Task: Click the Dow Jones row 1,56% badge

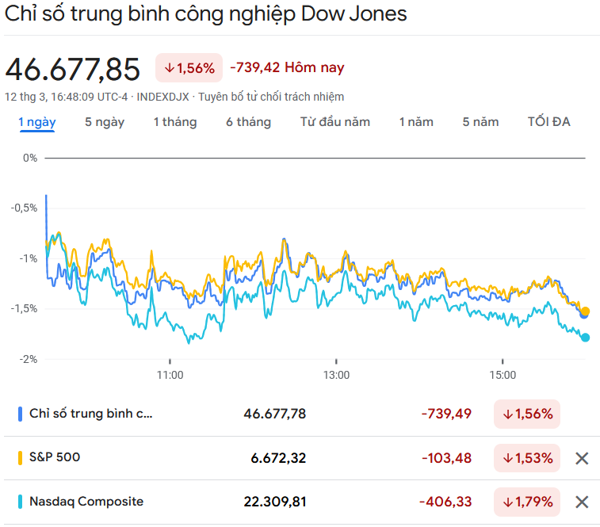Action: pyautogui.click(x=527, y=414)
